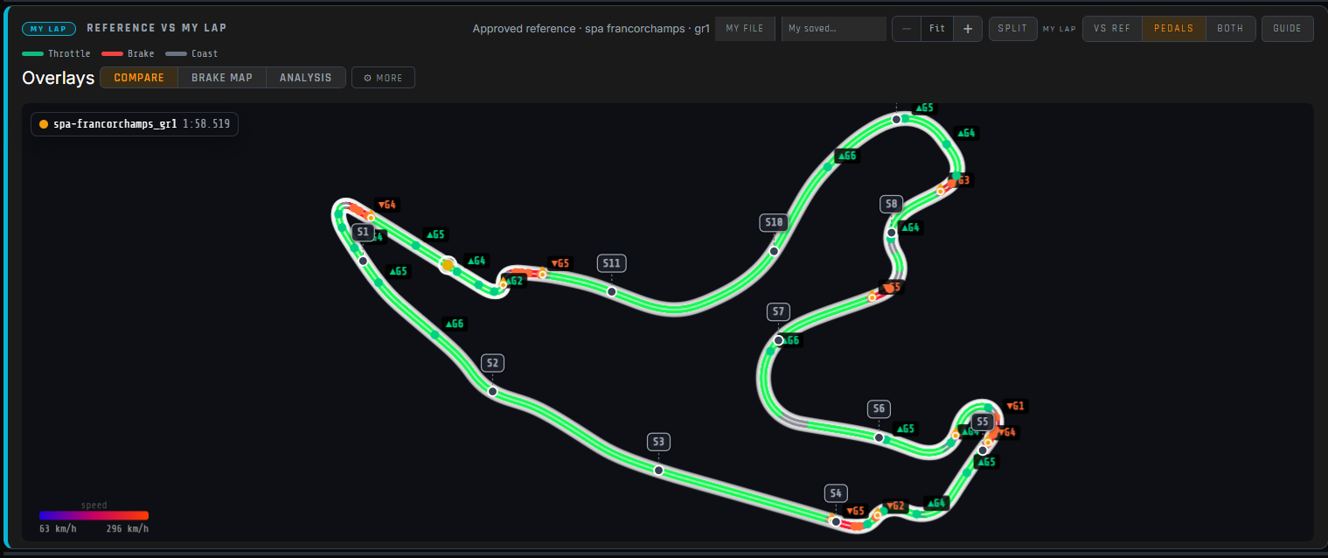The image size is (1328, 558).
Task: Click the upshift G2 gear label
Action: 514,281
